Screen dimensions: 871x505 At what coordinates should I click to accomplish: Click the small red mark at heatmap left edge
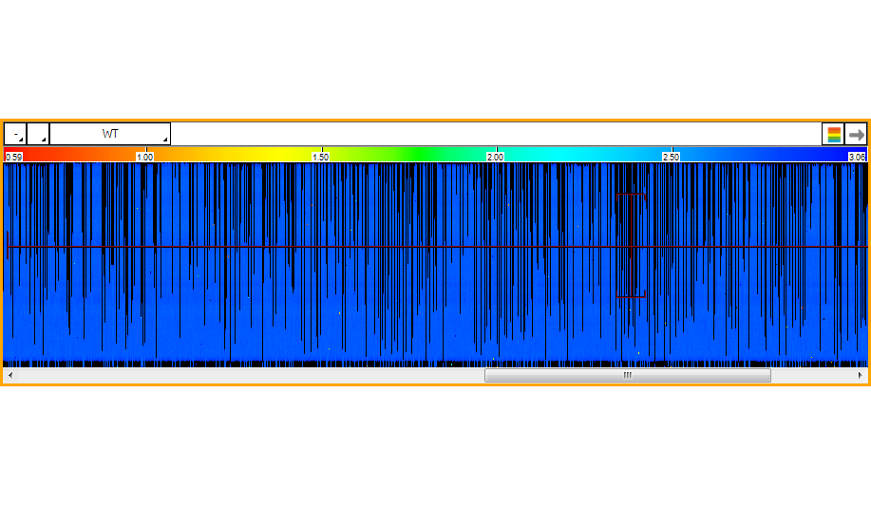point(8,244)
